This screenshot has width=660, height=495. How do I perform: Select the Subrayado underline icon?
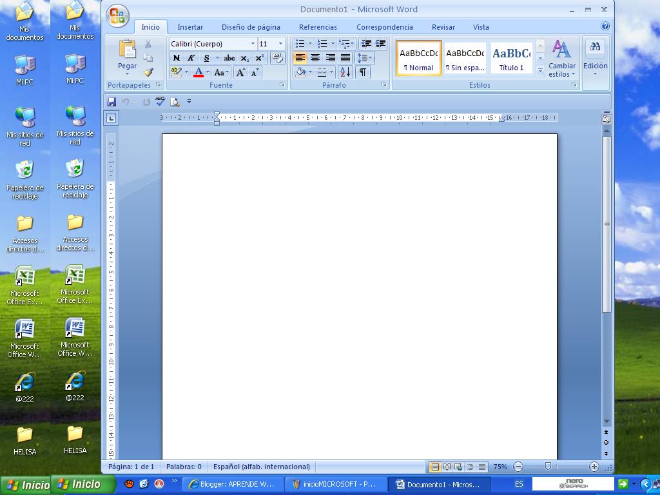pos(205,57)
